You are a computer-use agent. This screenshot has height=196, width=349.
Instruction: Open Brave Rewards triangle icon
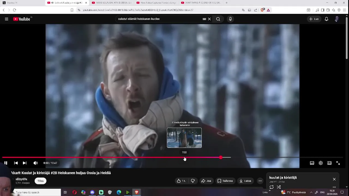point(268,10)
